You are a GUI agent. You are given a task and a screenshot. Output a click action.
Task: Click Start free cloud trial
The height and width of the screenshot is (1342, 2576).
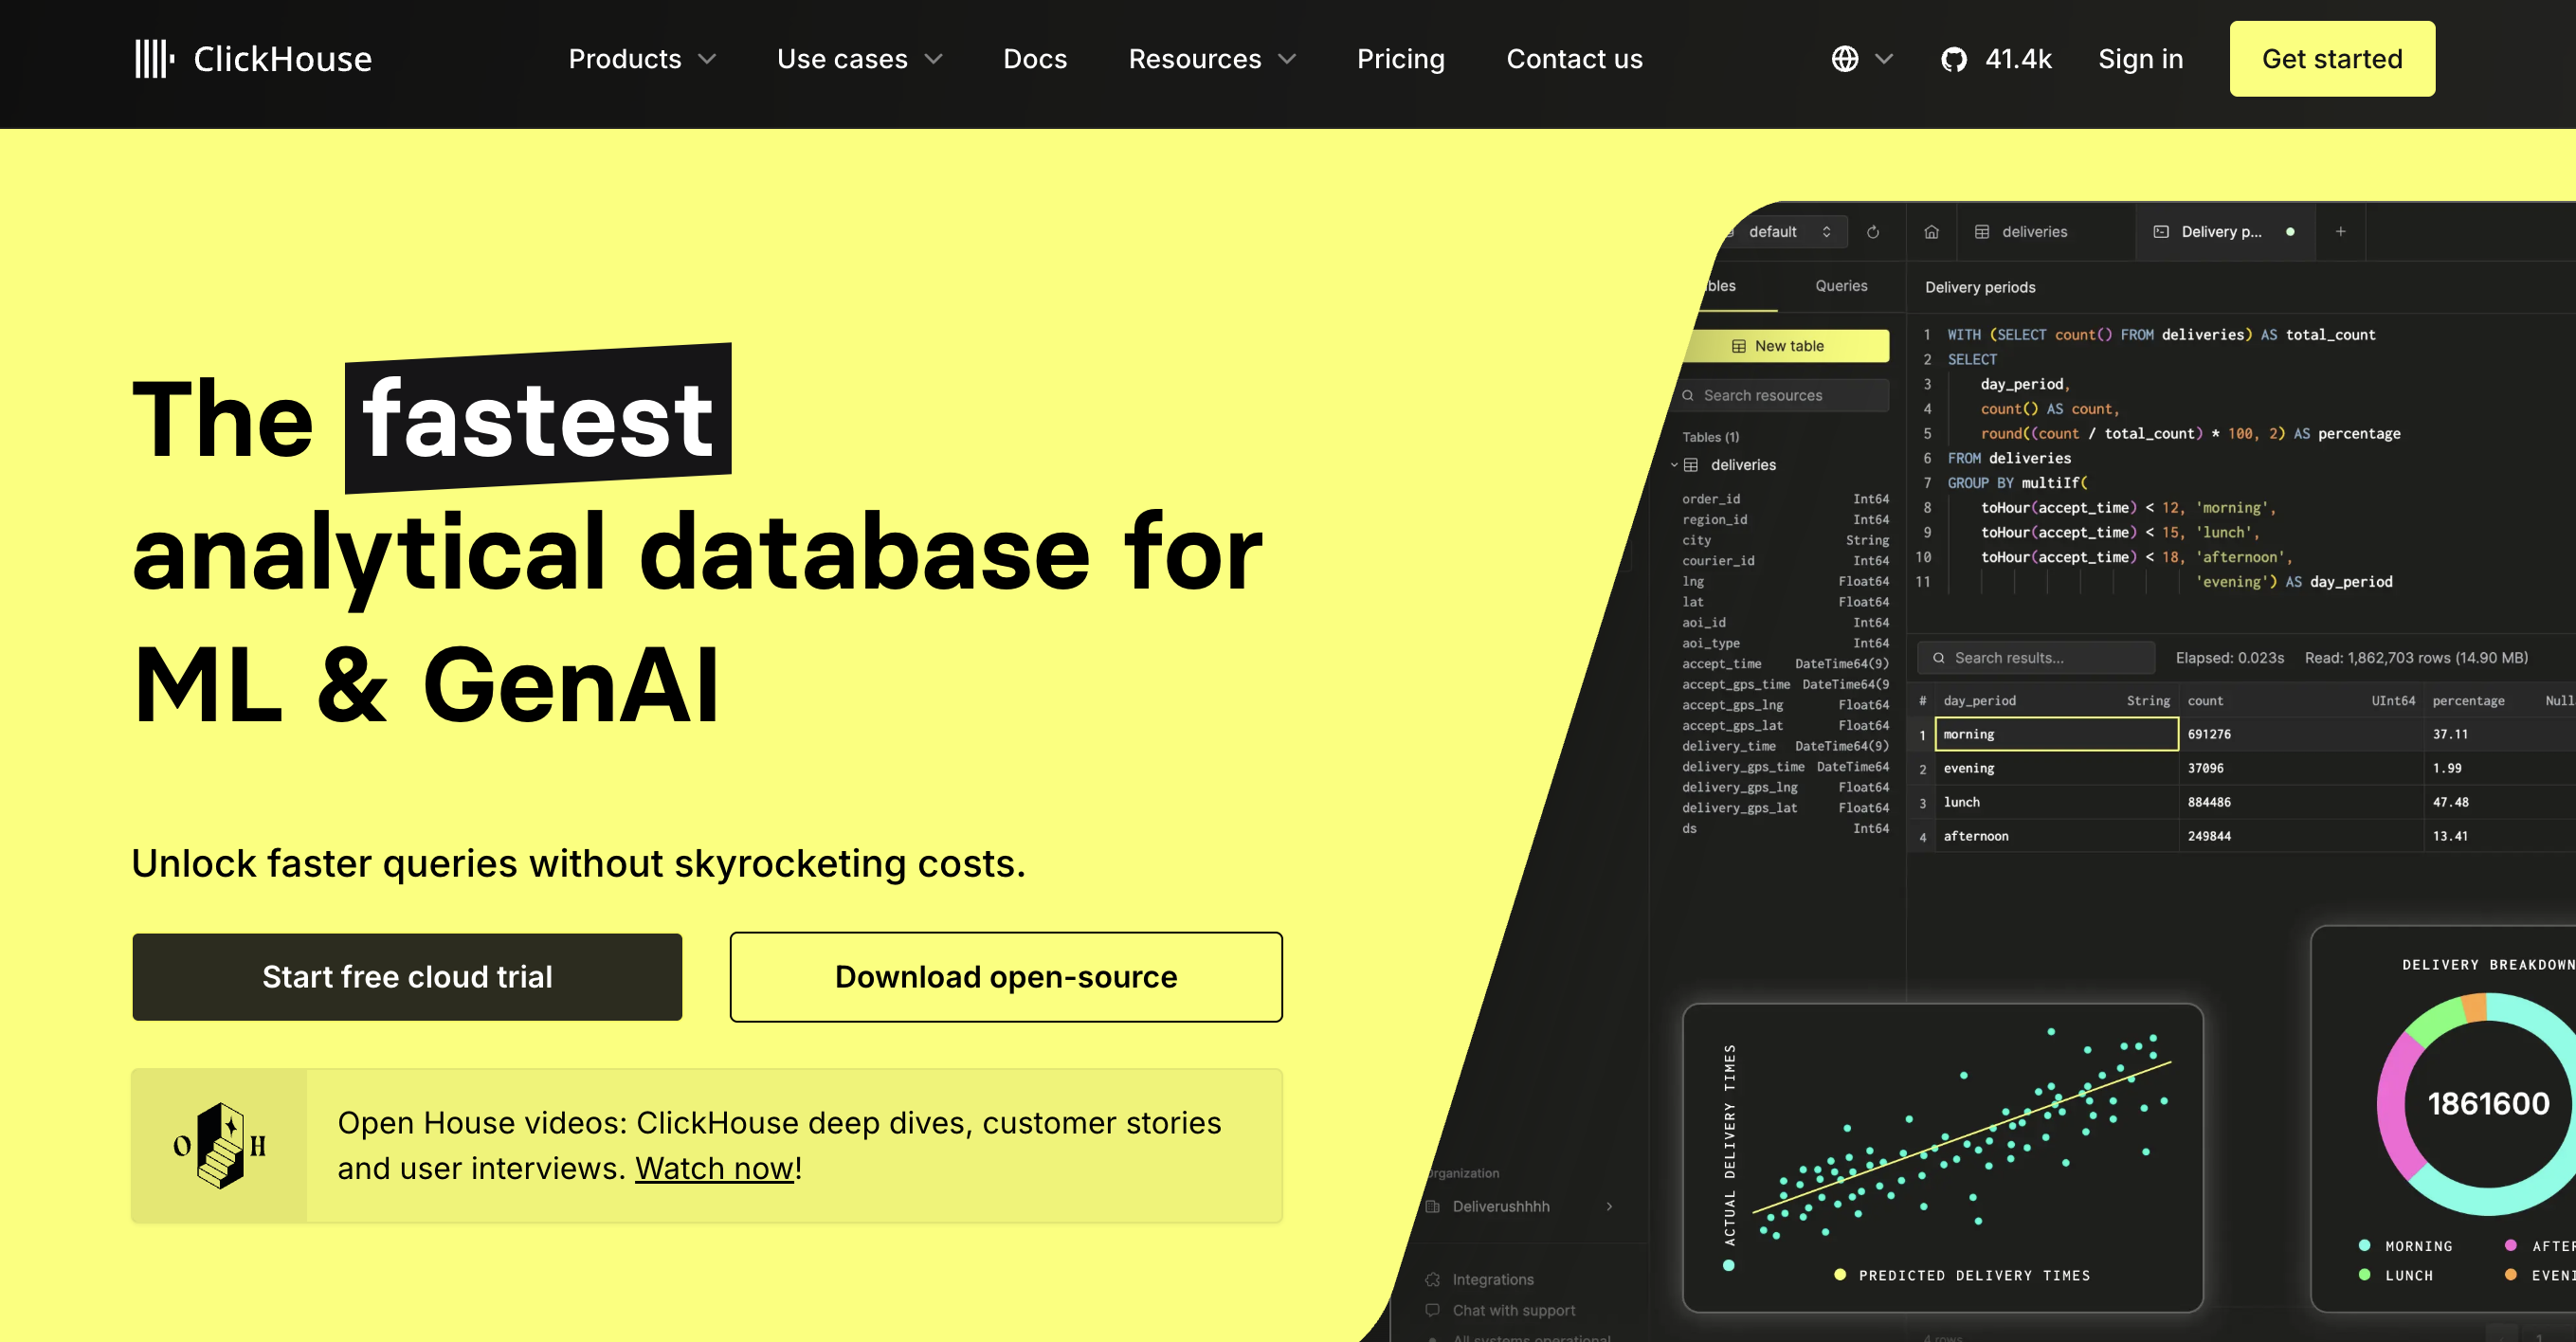[x=406, y=977]
